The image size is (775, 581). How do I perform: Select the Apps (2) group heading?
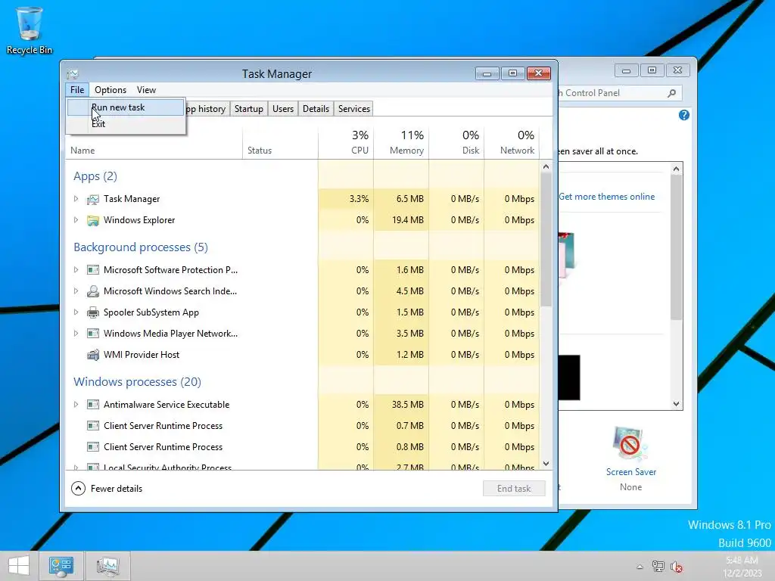tap(95, 176)
